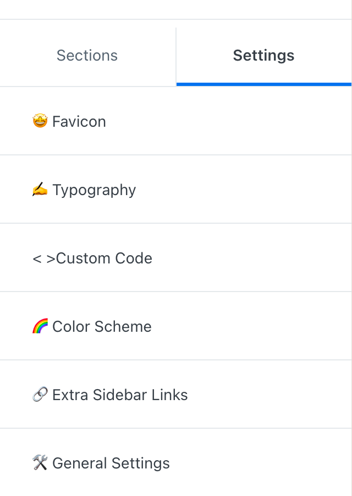Image resolution: width=352 pixels, height=496 pixels.
Task: Click the star-eyes emoji Favicon icon
Action: [x=40, y=121]
